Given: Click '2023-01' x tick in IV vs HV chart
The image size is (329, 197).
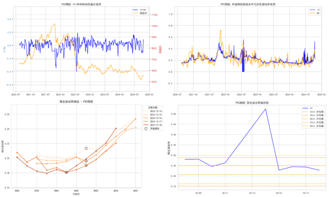Looking at the screenshot, I should [x=257, y=95].
